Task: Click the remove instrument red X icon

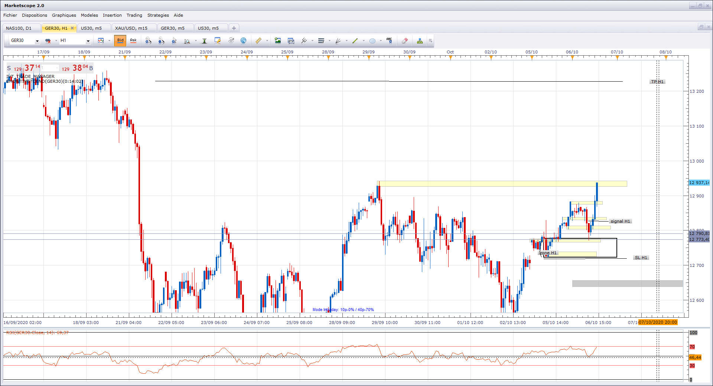Action: [x=48, y=41]
